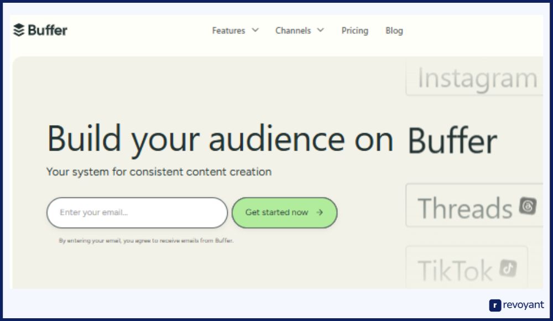Image resolution: width=553 pixels, height=321 pixels.
Task: Select the TikTok channel card text
Action: [x=455, y=271]
